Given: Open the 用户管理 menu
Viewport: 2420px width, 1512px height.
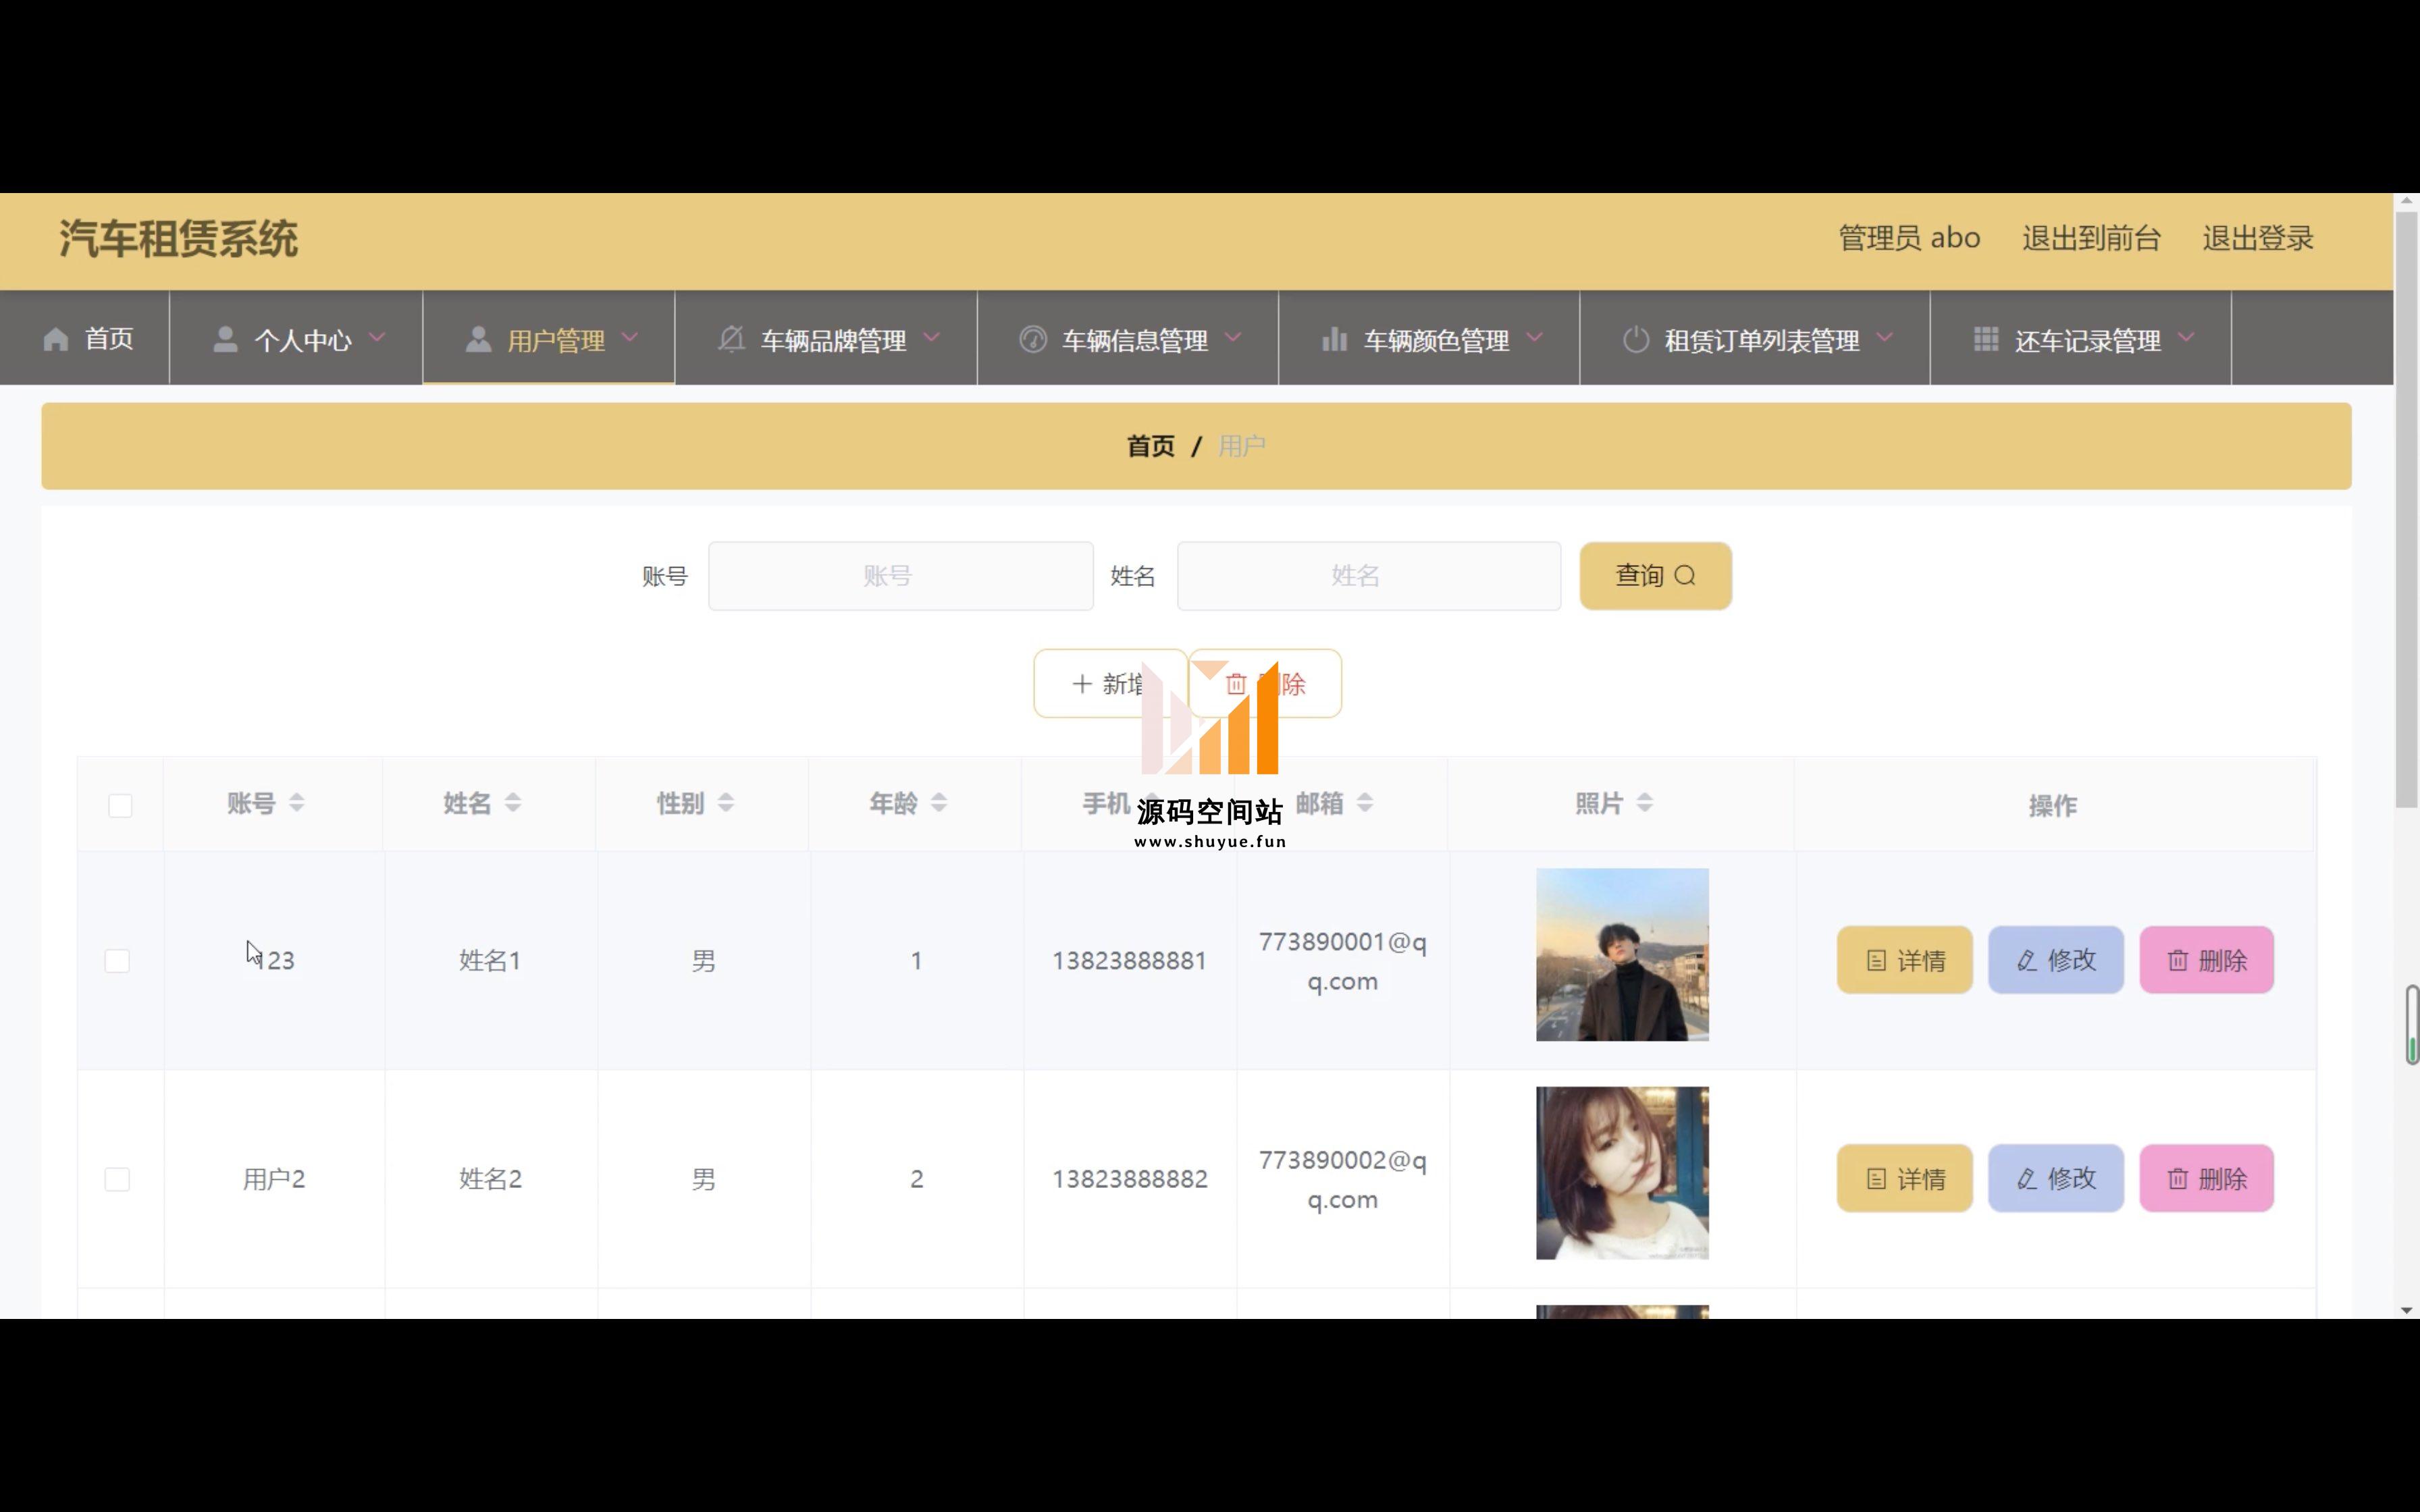Looking at the screenshot, I should click(549, 338).
